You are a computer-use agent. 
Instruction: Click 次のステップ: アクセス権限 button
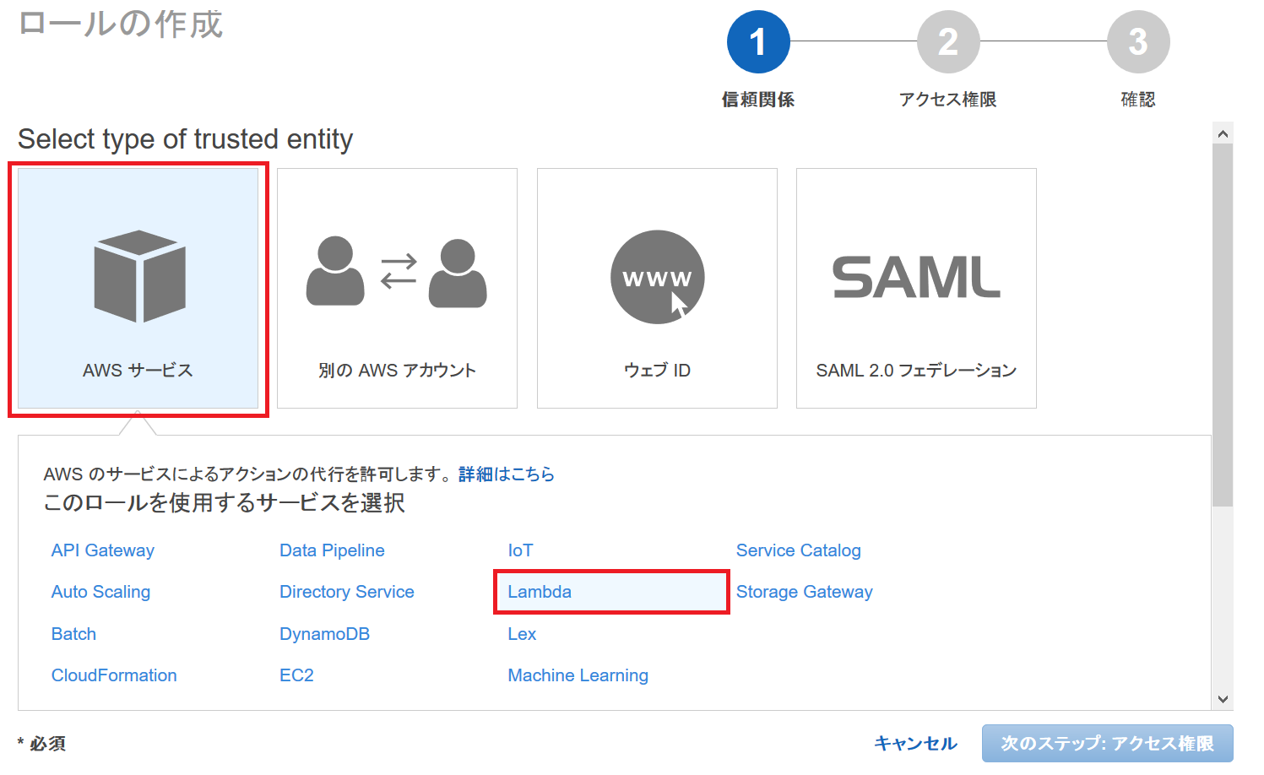click(1108, 744)
